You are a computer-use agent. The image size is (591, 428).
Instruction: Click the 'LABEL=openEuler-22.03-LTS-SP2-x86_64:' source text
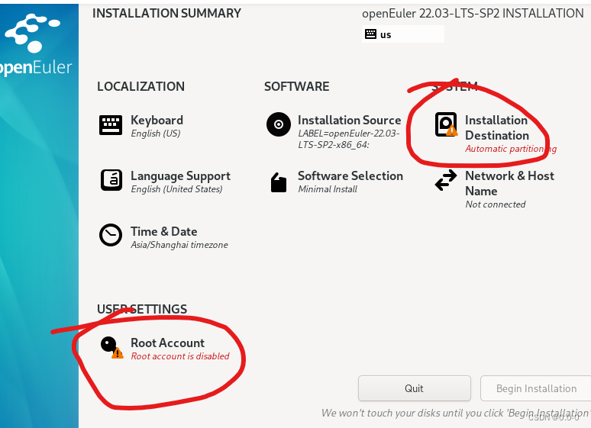349,139
